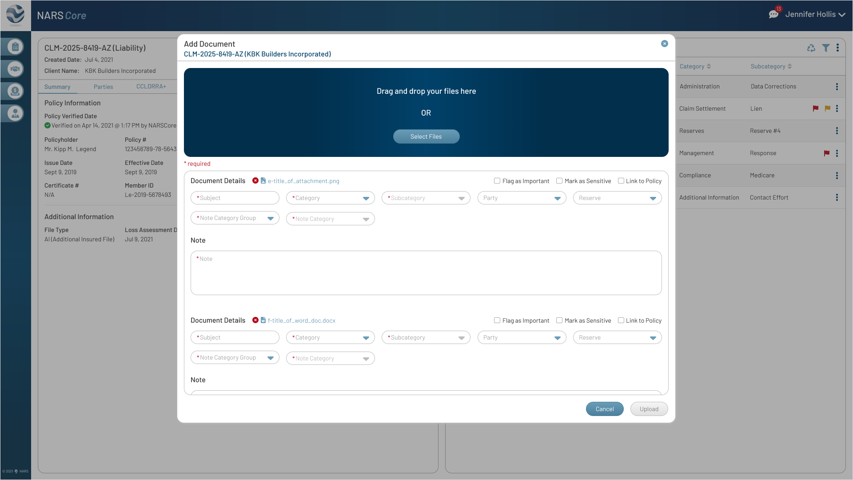The height and width of the screenshot is (480, 853).
Task: Remove the e-title_of_attachment.png file
Action: coord(255,181)
